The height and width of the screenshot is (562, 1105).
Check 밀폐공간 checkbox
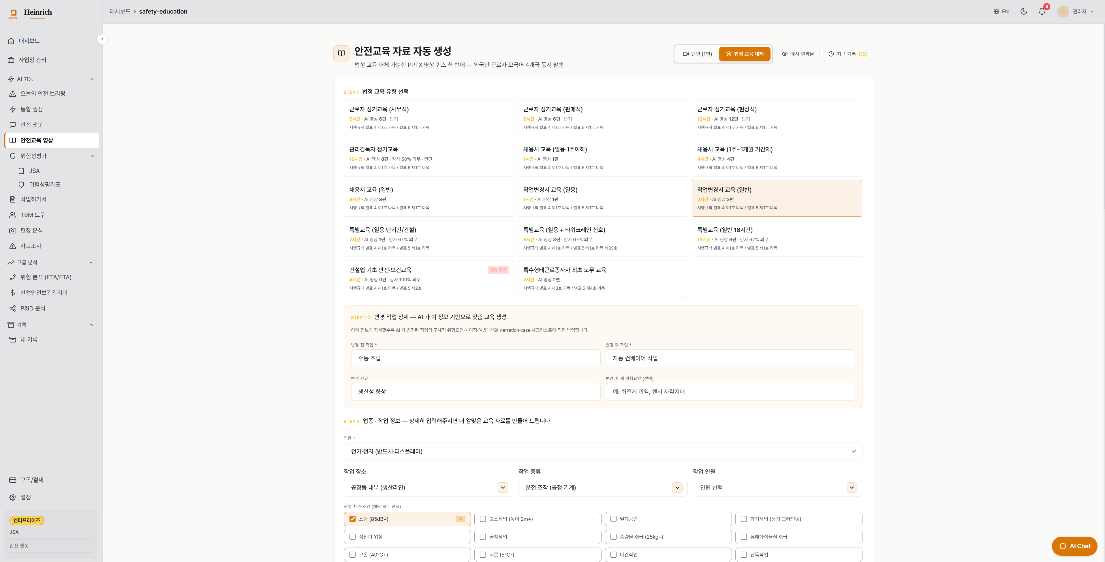(x=613, y=519)
